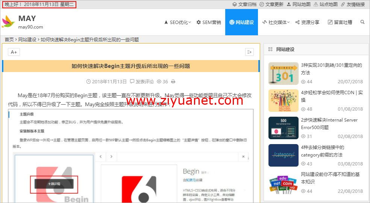Viewport: 370px width, 203px height.
Task: Toggle the sidebar collapse icon
Action: (x=249, y=52)
